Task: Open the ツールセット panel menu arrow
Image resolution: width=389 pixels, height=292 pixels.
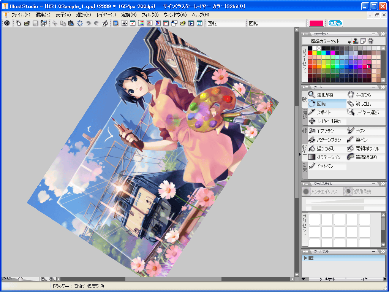Action: click(x=305, y=251)
